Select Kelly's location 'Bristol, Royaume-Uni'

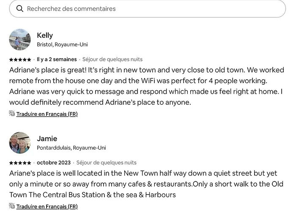(x=62, y=45)
